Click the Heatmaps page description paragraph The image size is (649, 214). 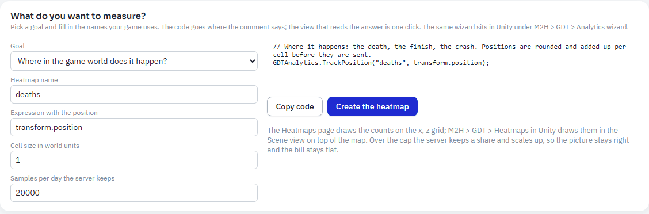tap(448, 140)
